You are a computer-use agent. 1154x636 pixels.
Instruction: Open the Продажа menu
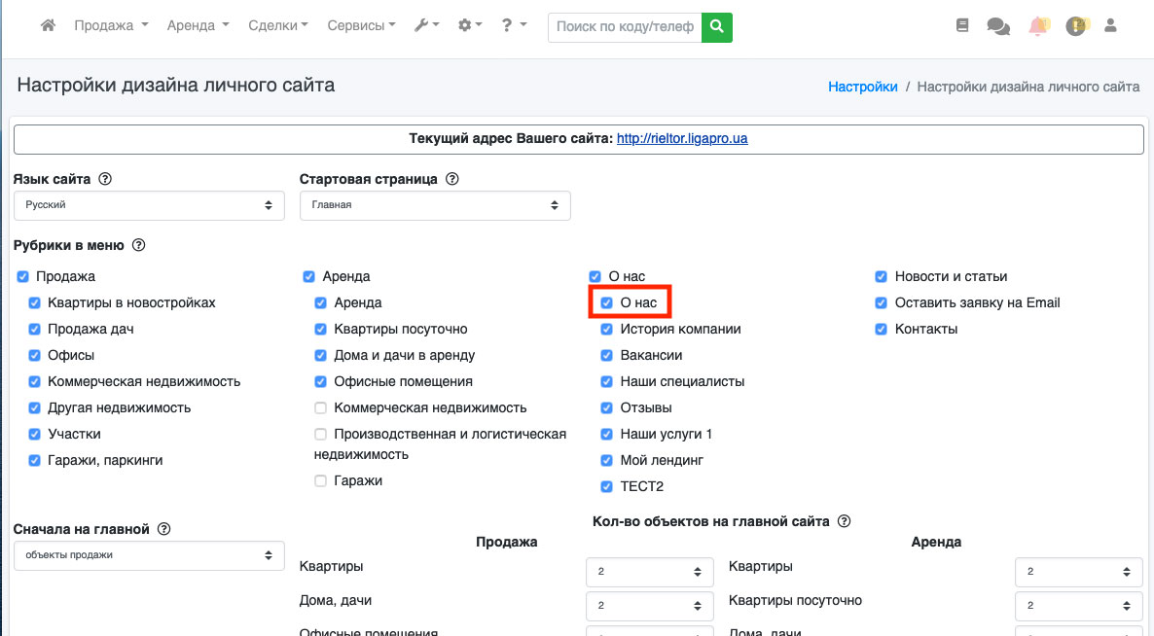click(x=111, y=26)
